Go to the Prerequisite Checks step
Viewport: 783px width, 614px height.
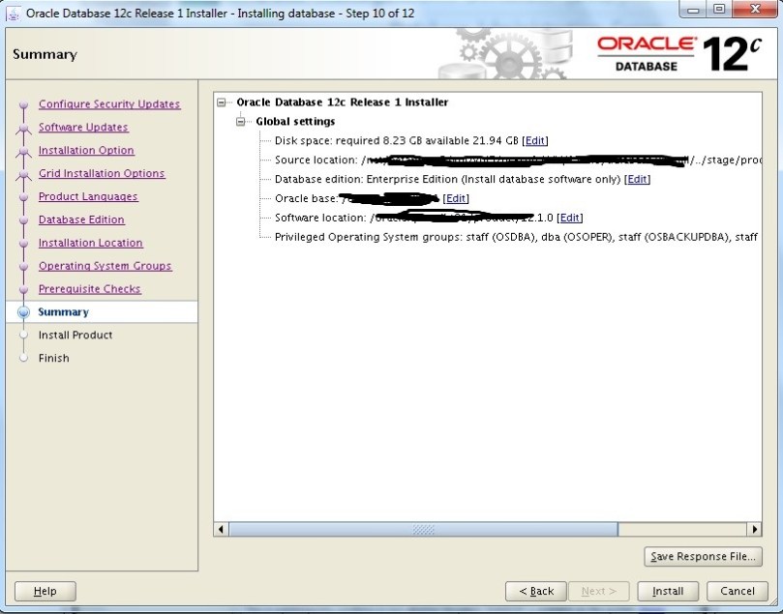click(89, 289)
